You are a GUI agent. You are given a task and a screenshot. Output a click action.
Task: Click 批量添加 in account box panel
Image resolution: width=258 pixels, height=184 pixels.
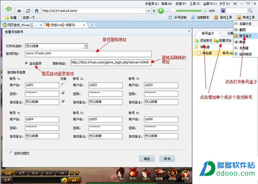point(223,40)
